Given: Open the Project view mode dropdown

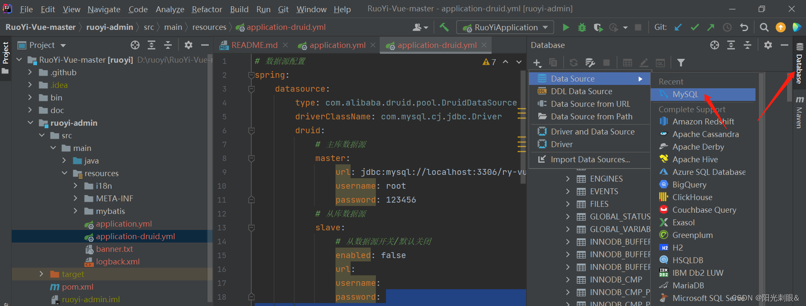Looking at the screenshot, I should pos(63,45).
